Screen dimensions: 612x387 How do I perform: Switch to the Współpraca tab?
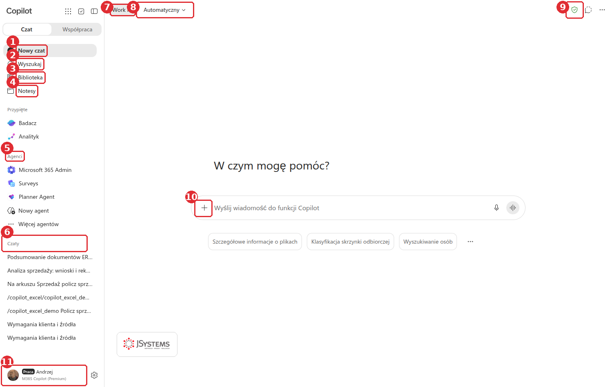77,29
